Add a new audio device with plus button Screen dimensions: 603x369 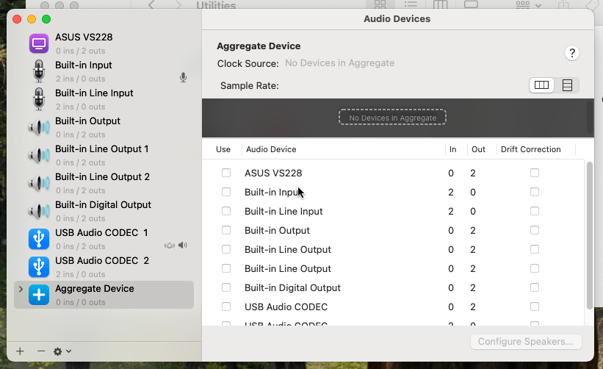tap(20, 351)
